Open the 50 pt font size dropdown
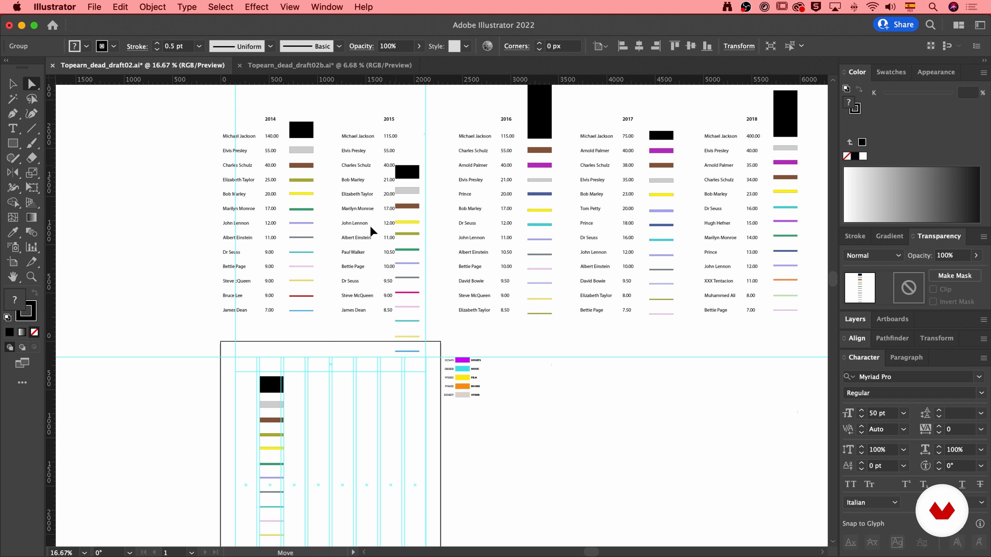This screenshot has height=557, width=991. [x=904, y=413]
